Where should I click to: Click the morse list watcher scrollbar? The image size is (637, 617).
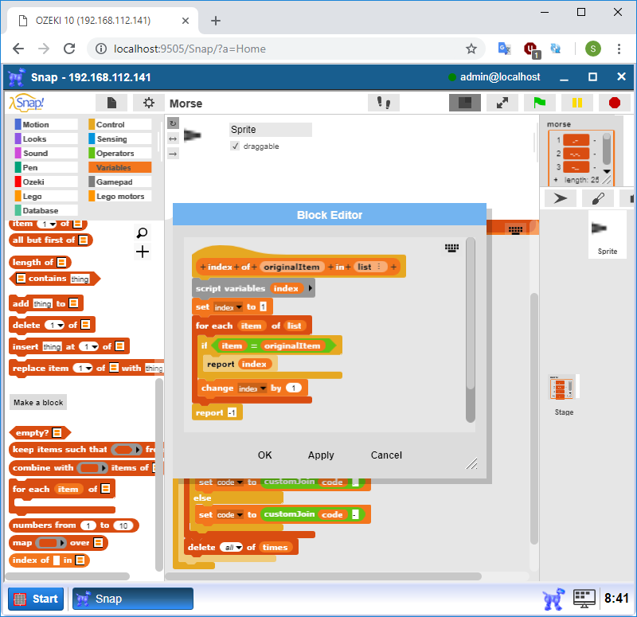[x=606, y=149]
